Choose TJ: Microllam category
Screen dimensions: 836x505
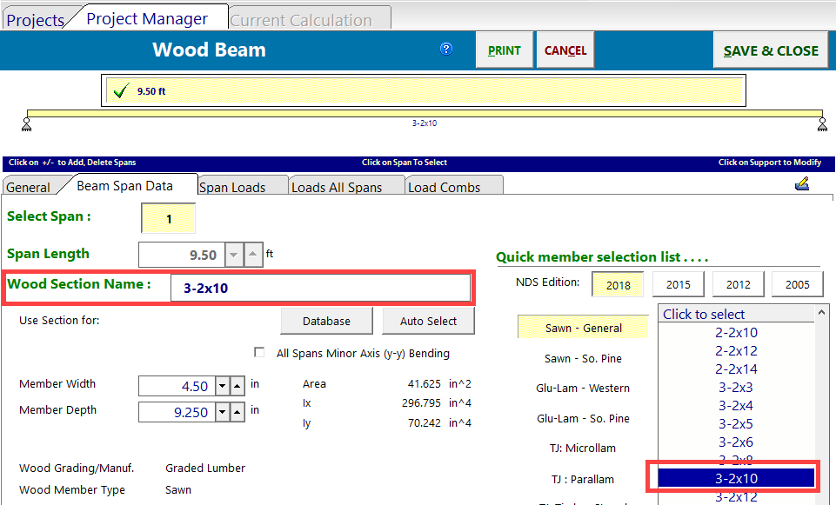click(x=583, y=448)
